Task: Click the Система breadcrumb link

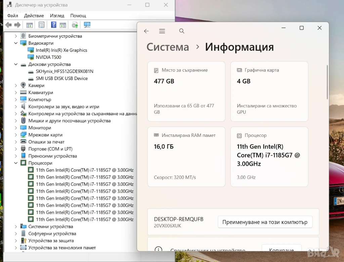Action: (x=168, y=47)
